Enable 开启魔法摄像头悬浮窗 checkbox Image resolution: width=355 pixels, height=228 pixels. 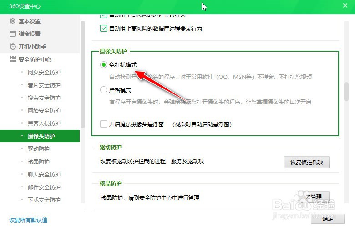104,124
